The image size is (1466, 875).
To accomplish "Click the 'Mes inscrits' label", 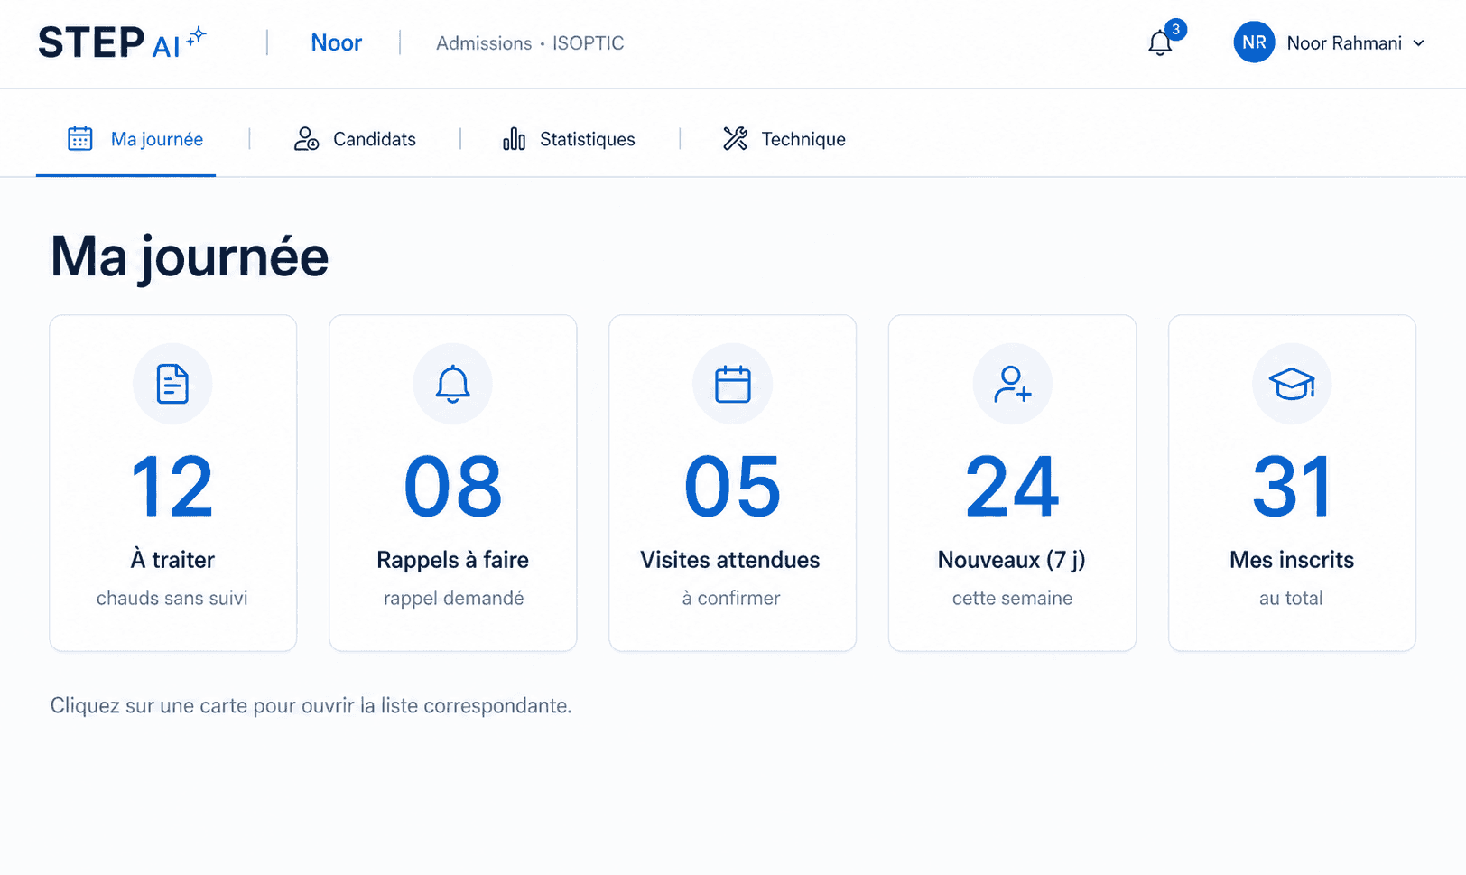I will tap(1292, 560).
